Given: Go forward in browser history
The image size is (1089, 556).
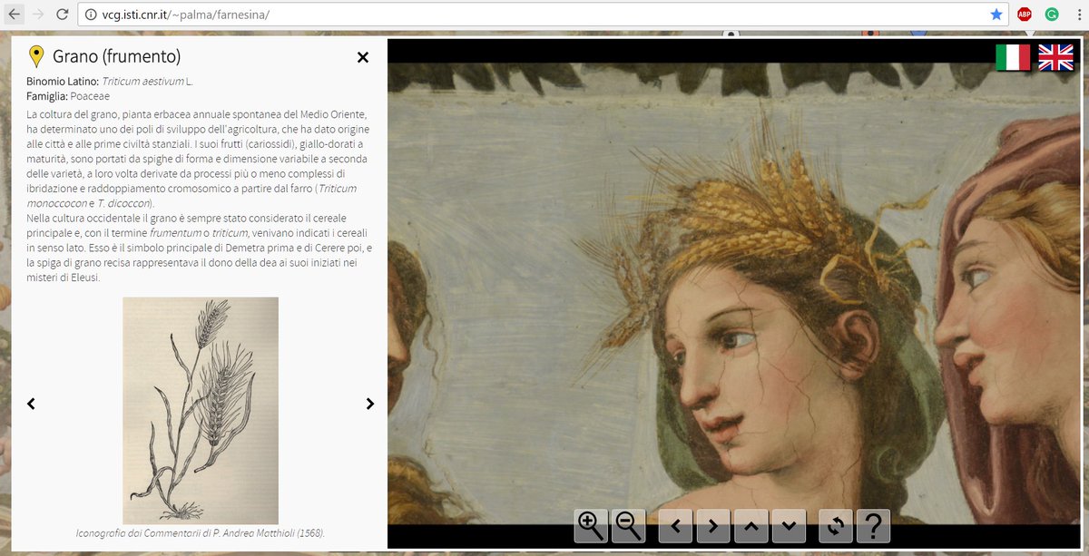Looking at the screenshot, I should (x=39, y=14).
